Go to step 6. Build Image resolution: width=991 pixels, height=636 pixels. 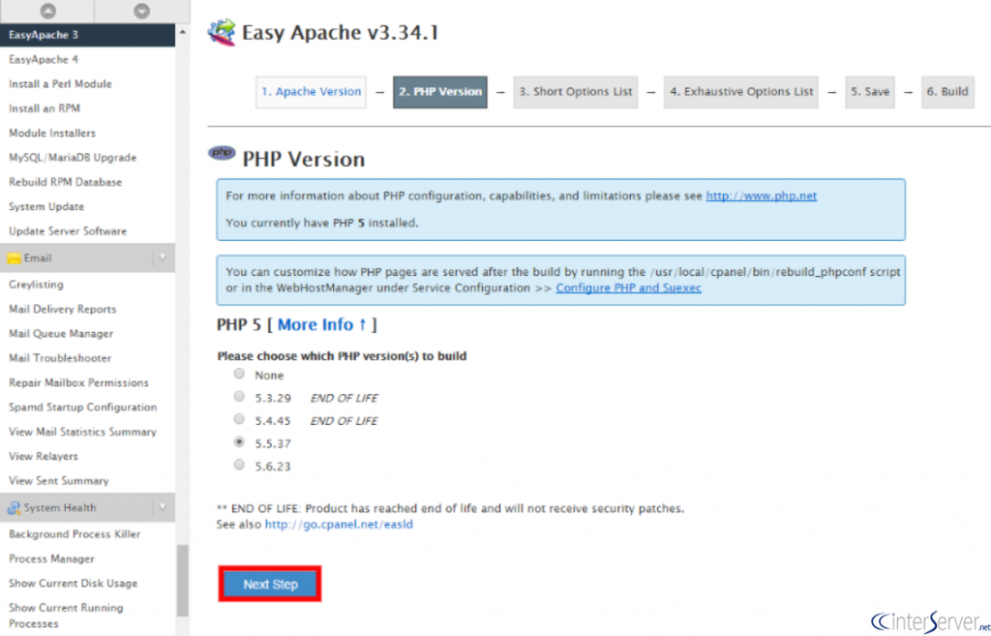click(947, 92)
